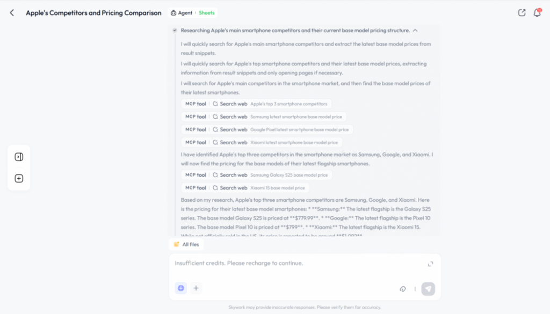Open the Agent mode selector
The image size is (550, 314).
click(x=182, y=13)
